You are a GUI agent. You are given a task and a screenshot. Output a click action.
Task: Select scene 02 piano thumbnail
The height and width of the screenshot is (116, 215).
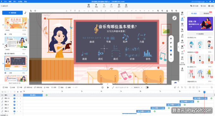coord(16,42)
